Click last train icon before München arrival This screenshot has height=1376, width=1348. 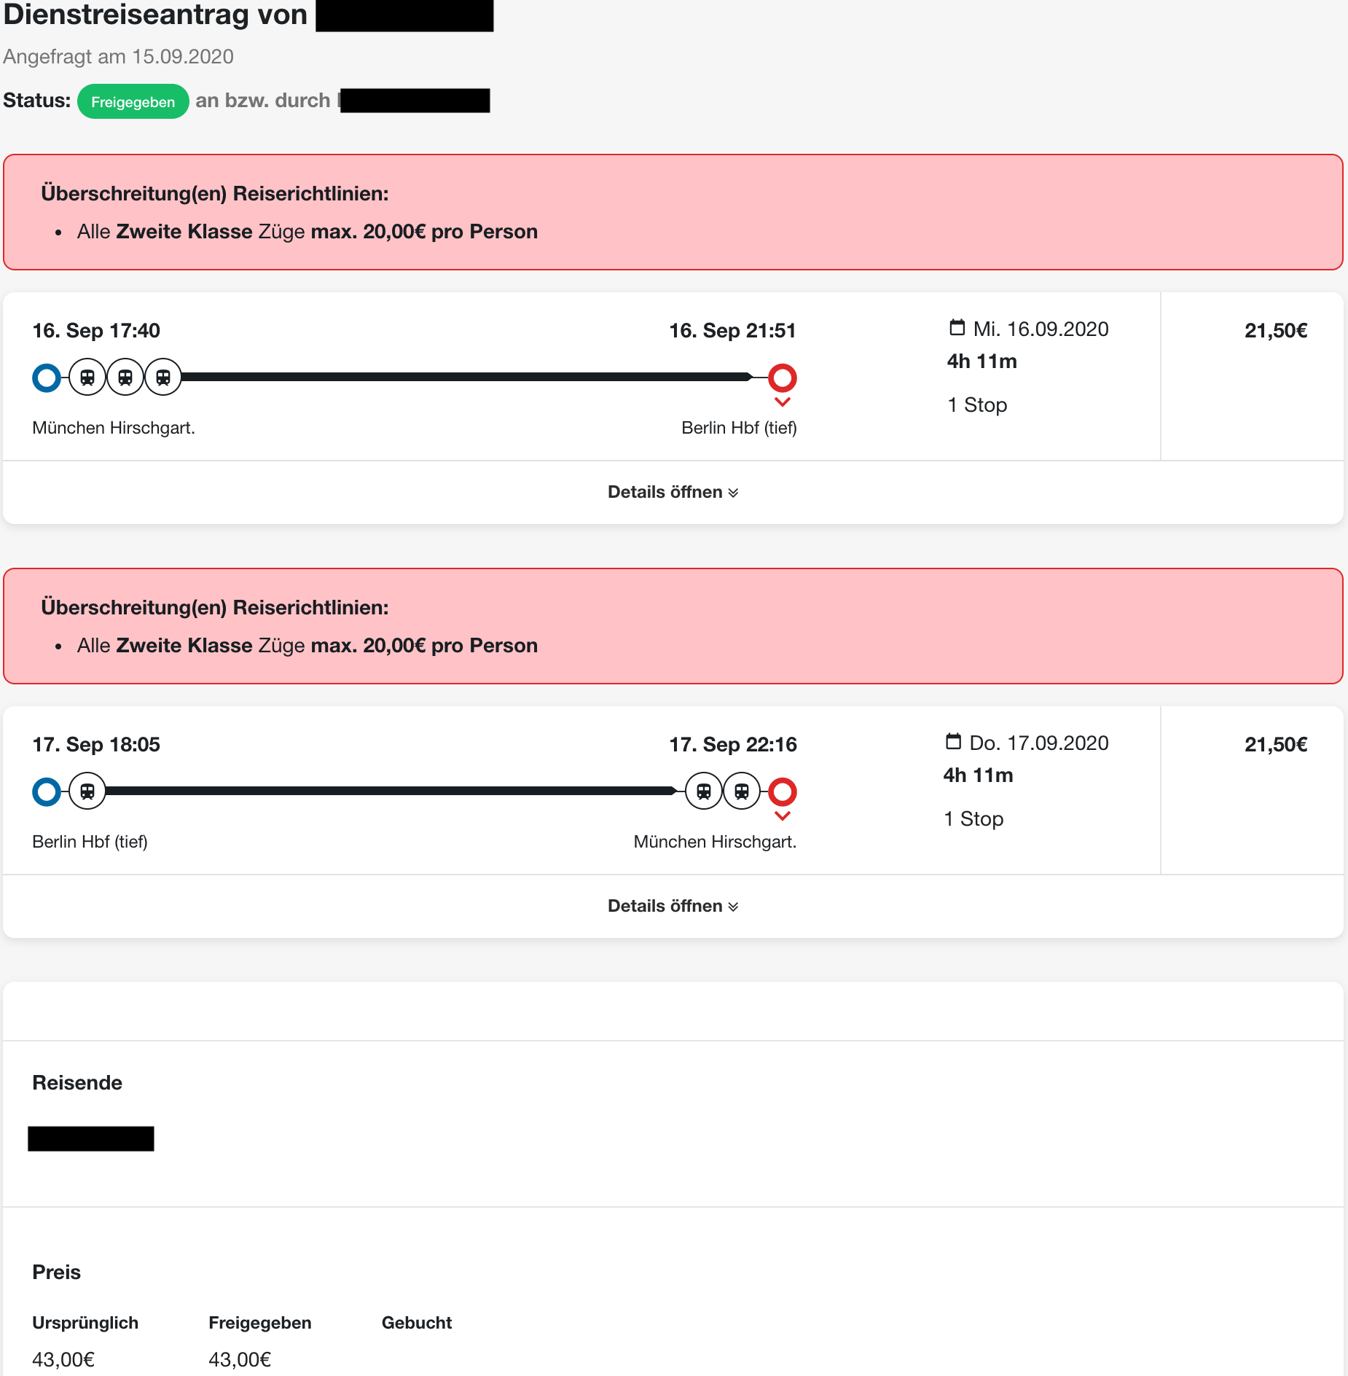[x=742, y=791]
